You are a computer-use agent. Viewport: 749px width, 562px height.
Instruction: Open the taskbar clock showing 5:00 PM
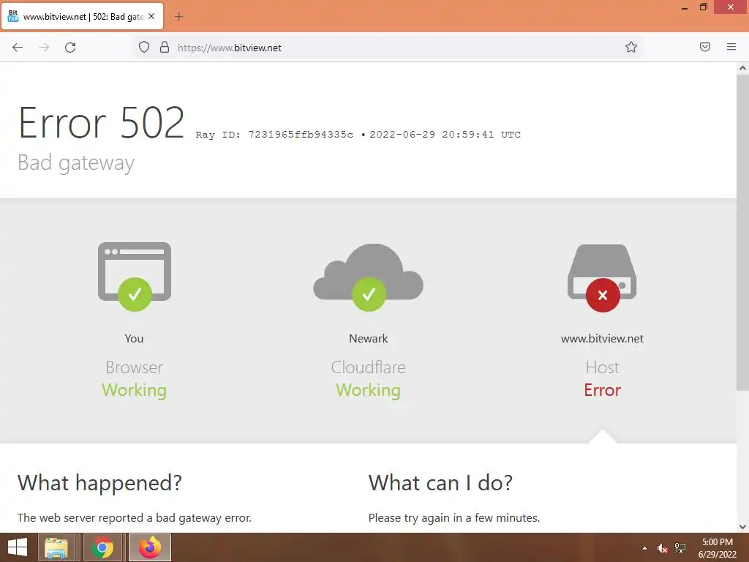point(718,548)
